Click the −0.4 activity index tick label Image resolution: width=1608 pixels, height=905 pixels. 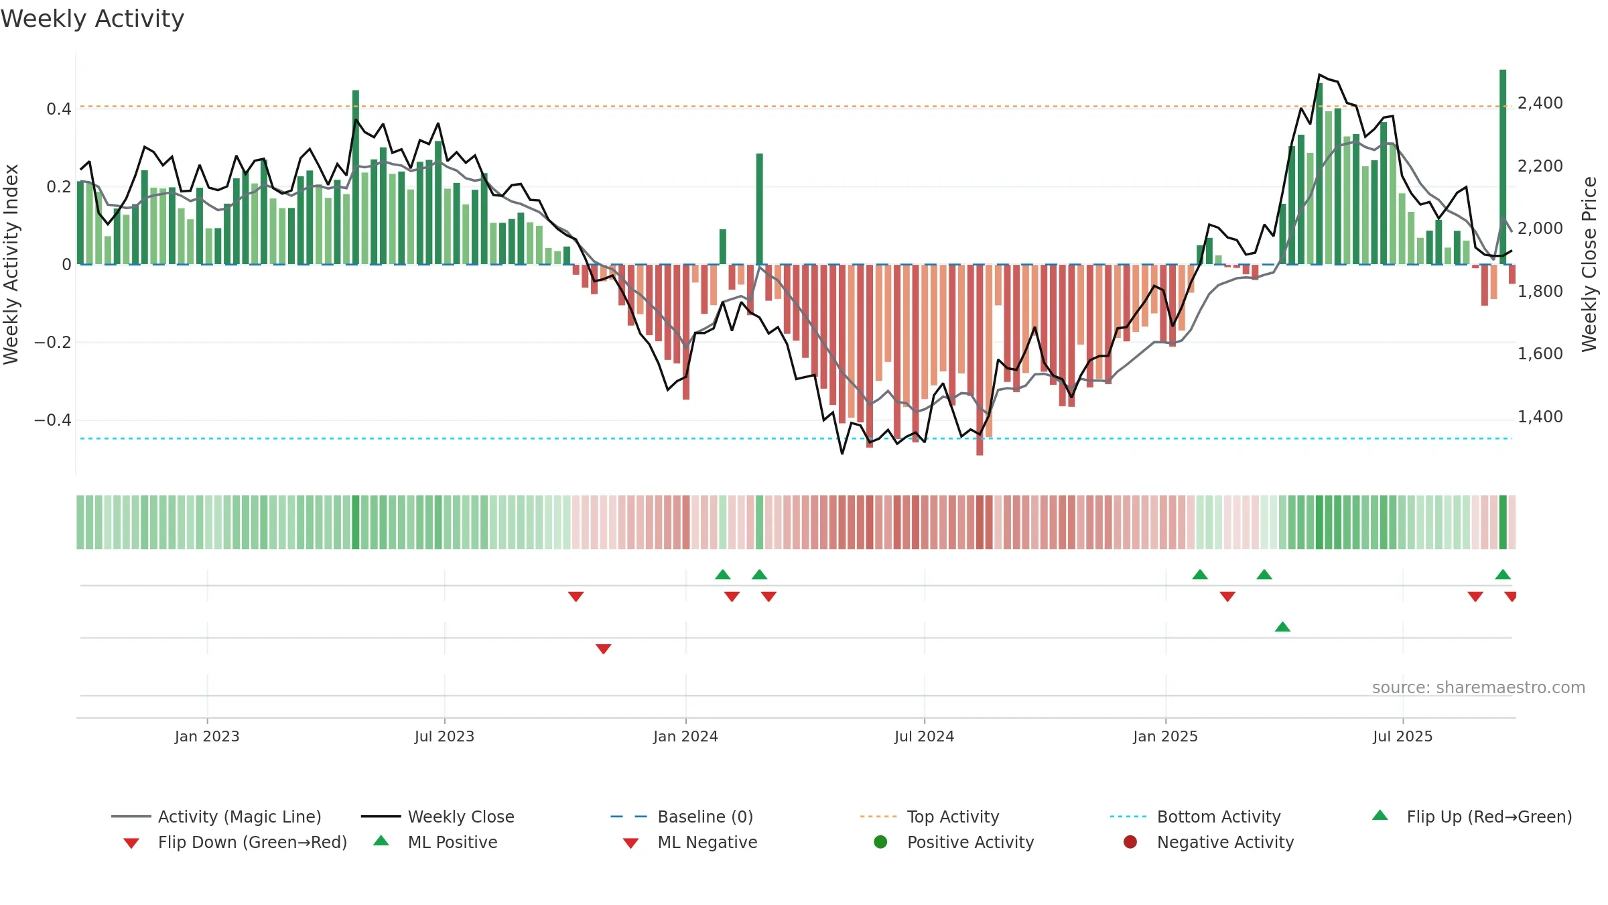(x=52, y=420)
